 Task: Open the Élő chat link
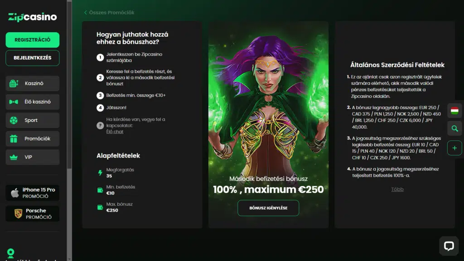click(115, 132)
